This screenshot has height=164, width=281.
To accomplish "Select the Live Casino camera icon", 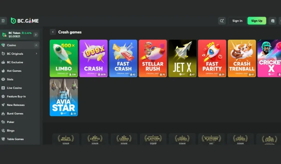I will point(4,88).
